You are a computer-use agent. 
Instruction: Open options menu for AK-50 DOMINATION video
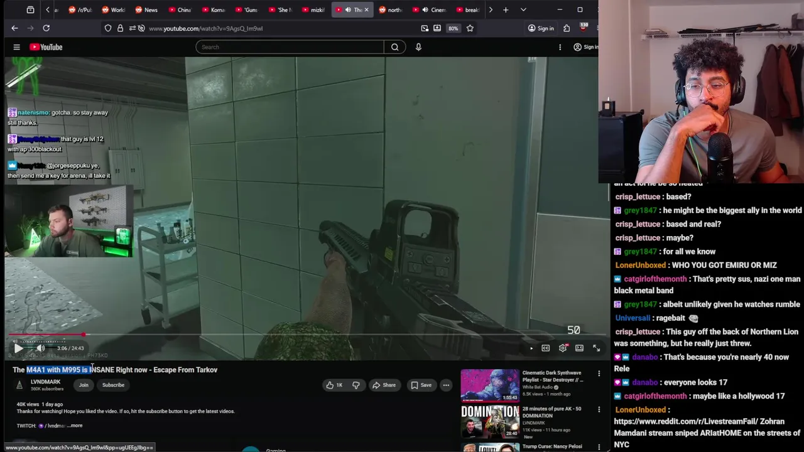click(599, 409)
